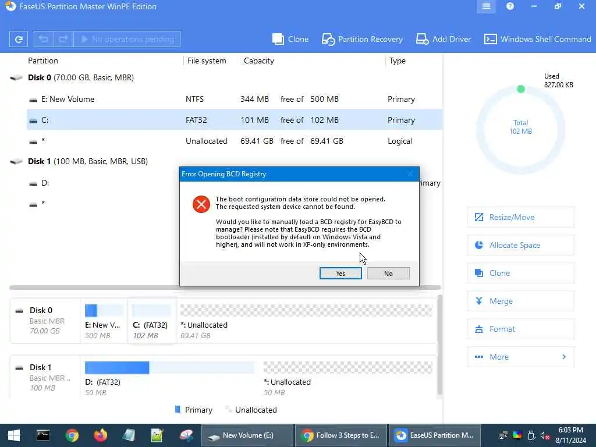Open the Windows Start menu
The height and width of the screenshot is (447, 596).
(14, 435)
